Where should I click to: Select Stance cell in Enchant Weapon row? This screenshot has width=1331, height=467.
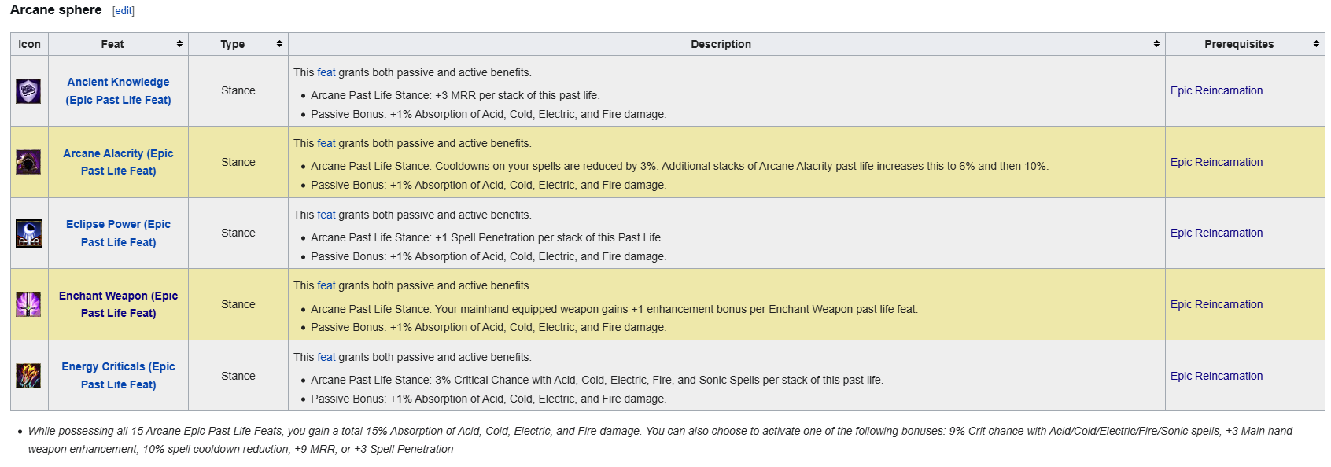pos(238,304)
